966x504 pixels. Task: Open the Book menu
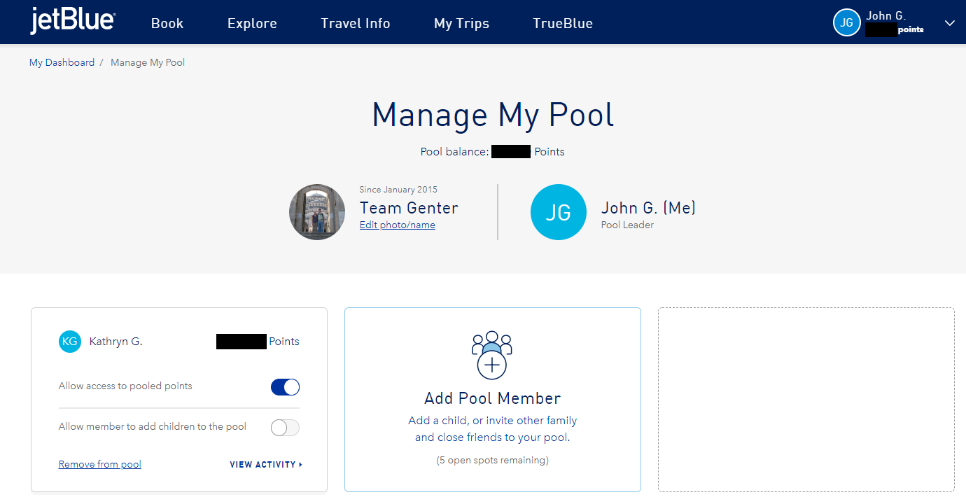(x=167, y=23)
